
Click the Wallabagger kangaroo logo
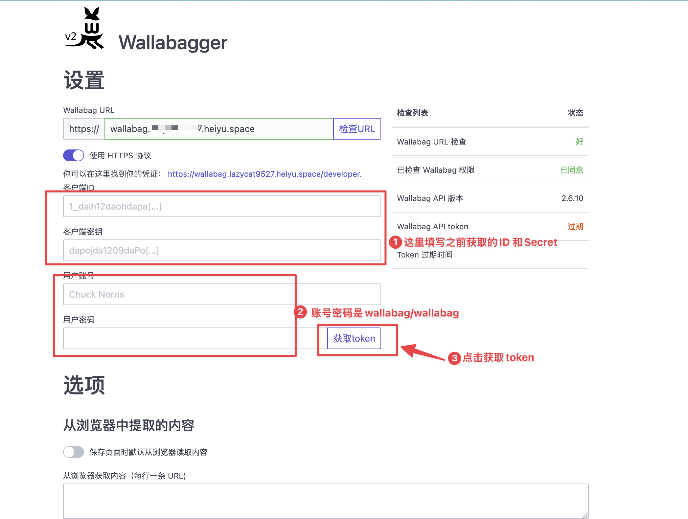pyautogui.click(x=84, y=29)
